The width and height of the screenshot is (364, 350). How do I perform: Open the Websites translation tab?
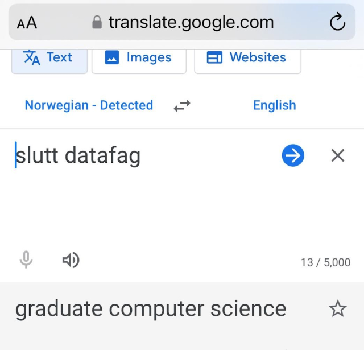[x=247, y=57]
